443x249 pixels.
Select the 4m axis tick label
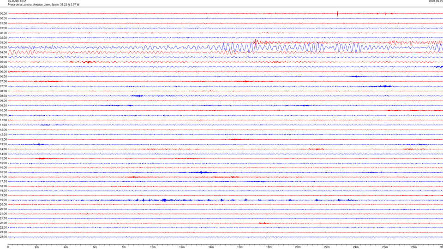coord(66,247)
